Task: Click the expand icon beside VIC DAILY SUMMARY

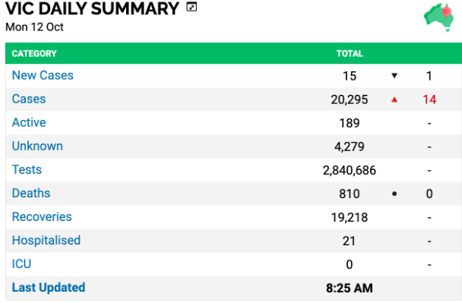Action: point(191,7)
